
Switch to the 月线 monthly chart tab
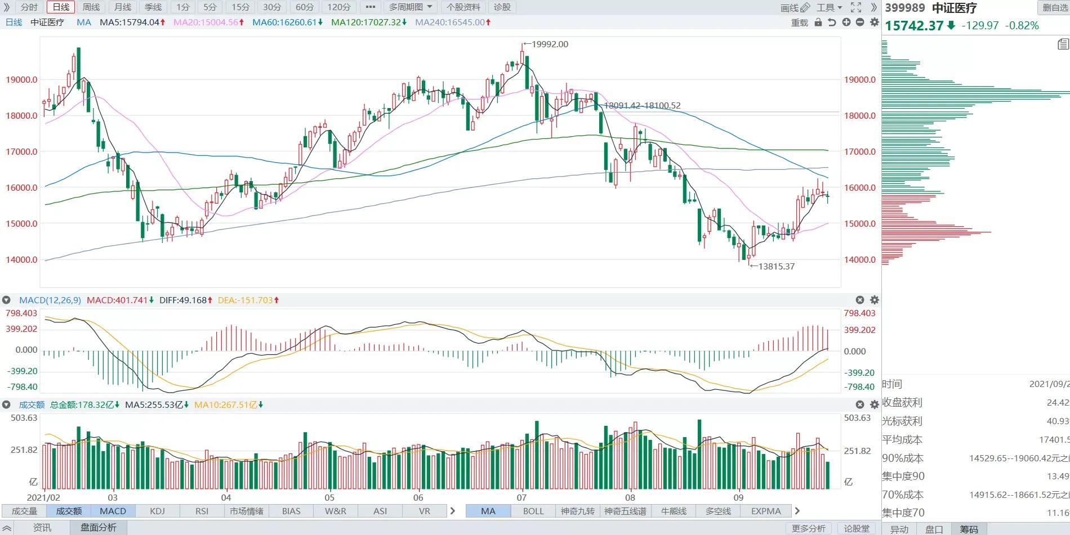(123, 7)
